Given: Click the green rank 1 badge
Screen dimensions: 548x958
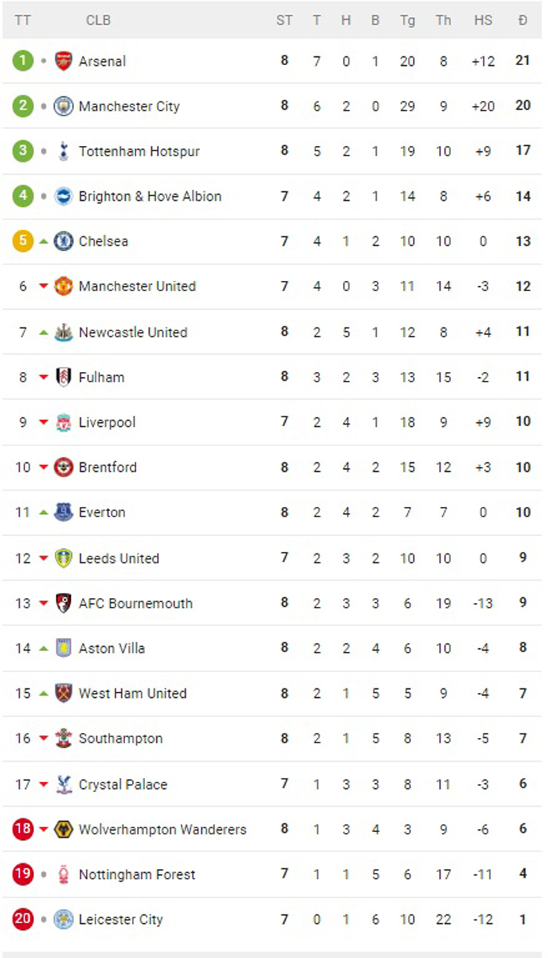Looking at the screenshot, I should pos(23,61).
